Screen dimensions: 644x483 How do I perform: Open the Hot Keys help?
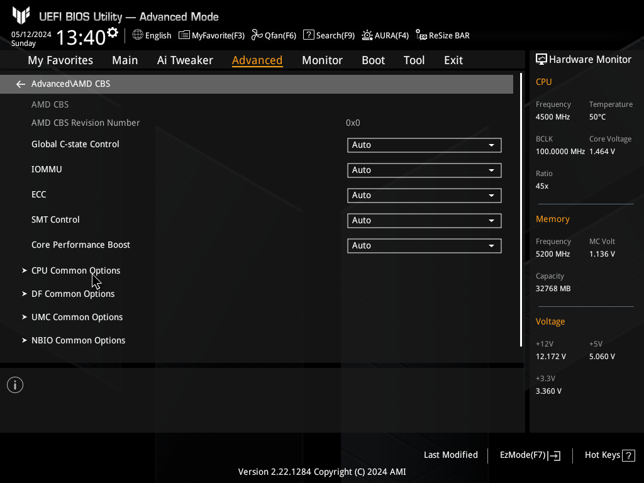609,455
